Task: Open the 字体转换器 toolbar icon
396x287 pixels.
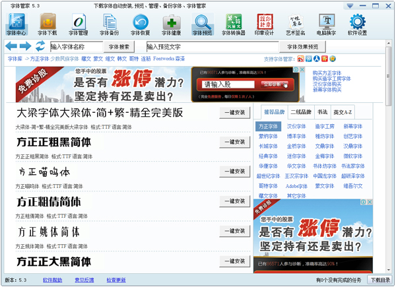Action: tap(234, 24)
